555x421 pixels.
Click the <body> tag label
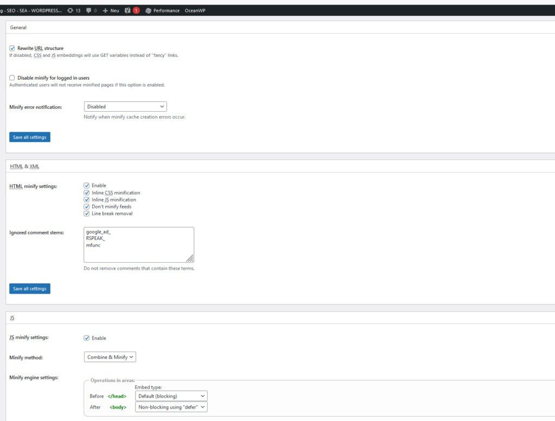click(118, 407)
